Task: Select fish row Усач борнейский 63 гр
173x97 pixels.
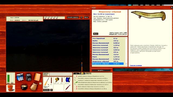Action: [108, 38]
